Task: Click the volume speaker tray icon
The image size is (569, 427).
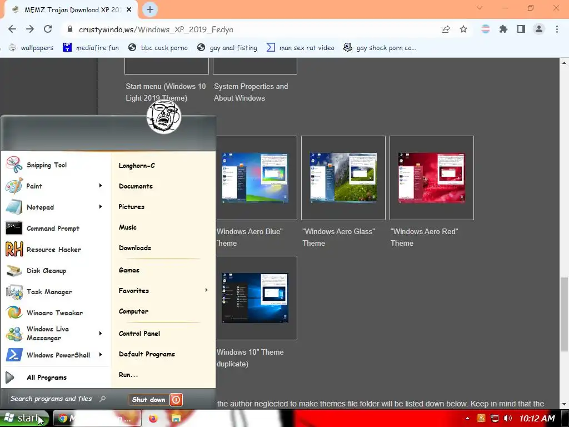Action: coord(508,418)
